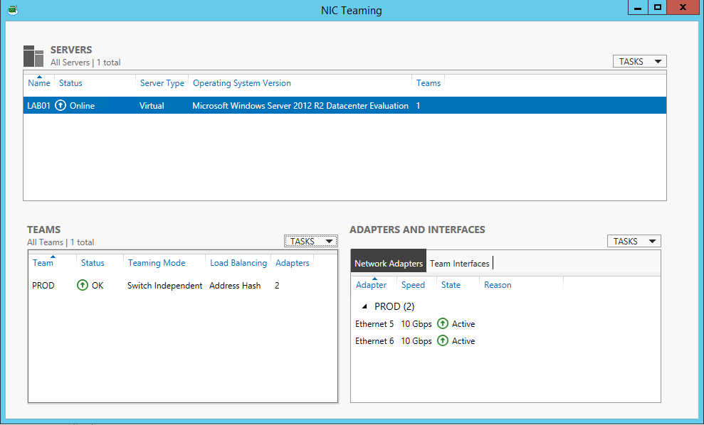Click the PROD team OK status icon
704x425 pixels.
(x=83, y=286)
